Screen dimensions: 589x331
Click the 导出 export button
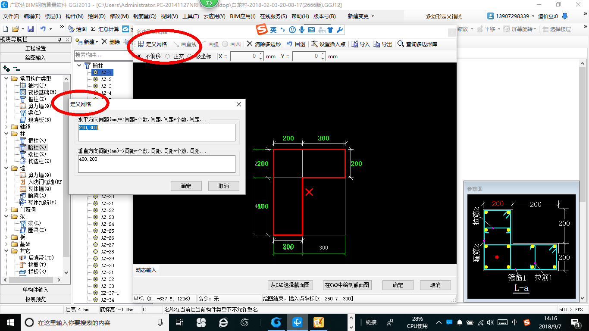point(383,44)
